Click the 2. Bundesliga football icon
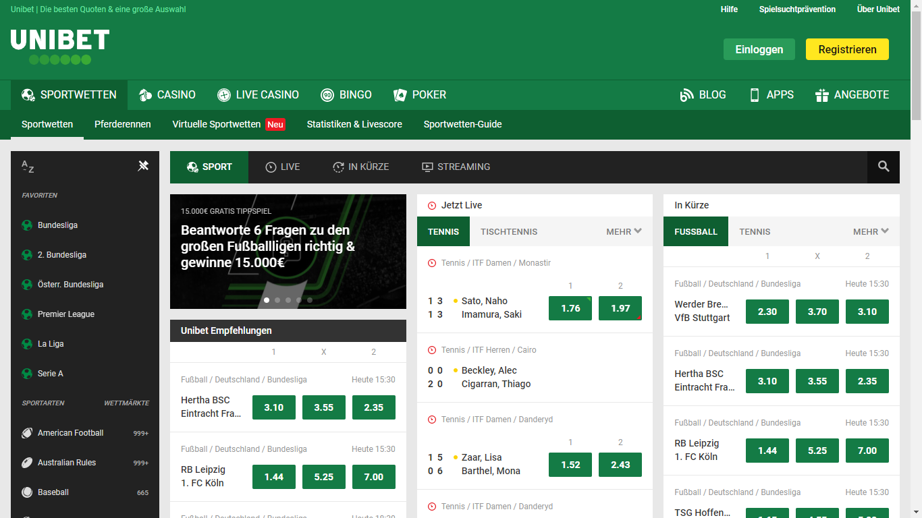Screen dimensions: 922x518 [27, 255]
